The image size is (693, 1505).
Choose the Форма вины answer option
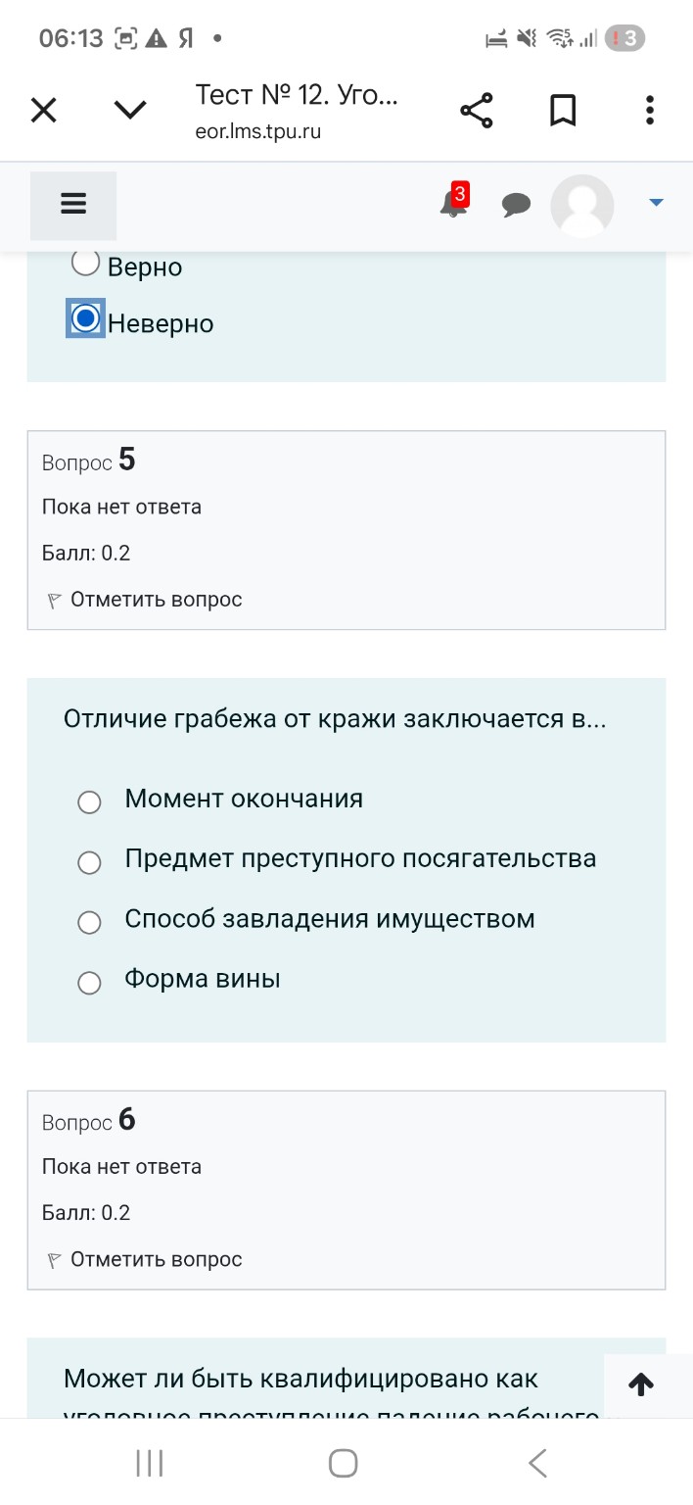[x=89, y=982]
